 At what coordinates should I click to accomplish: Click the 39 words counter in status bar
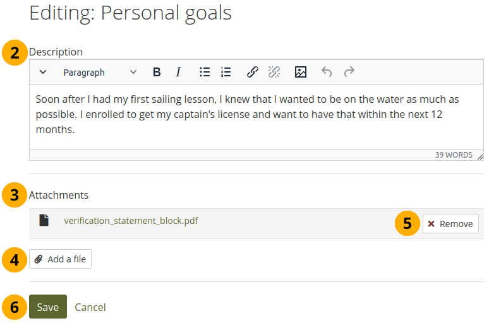pos(453,155)
